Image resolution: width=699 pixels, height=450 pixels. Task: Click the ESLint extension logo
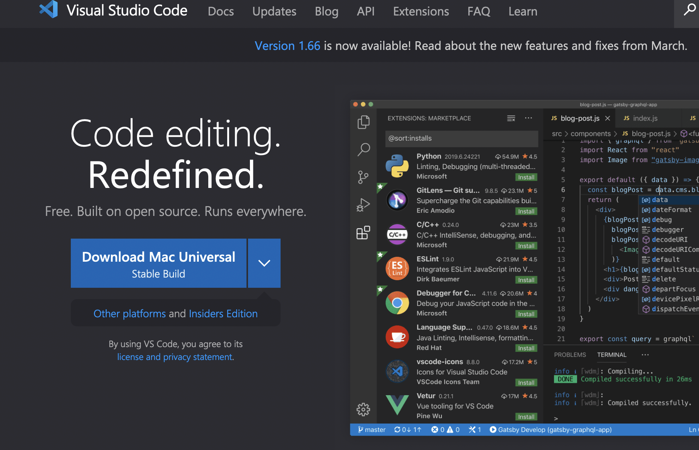(x=397, y=268)
